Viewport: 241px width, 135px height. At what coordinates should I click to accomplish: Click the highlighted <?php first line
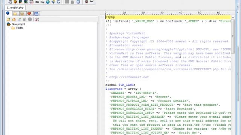pyautogui.click(x=168, y=17)
